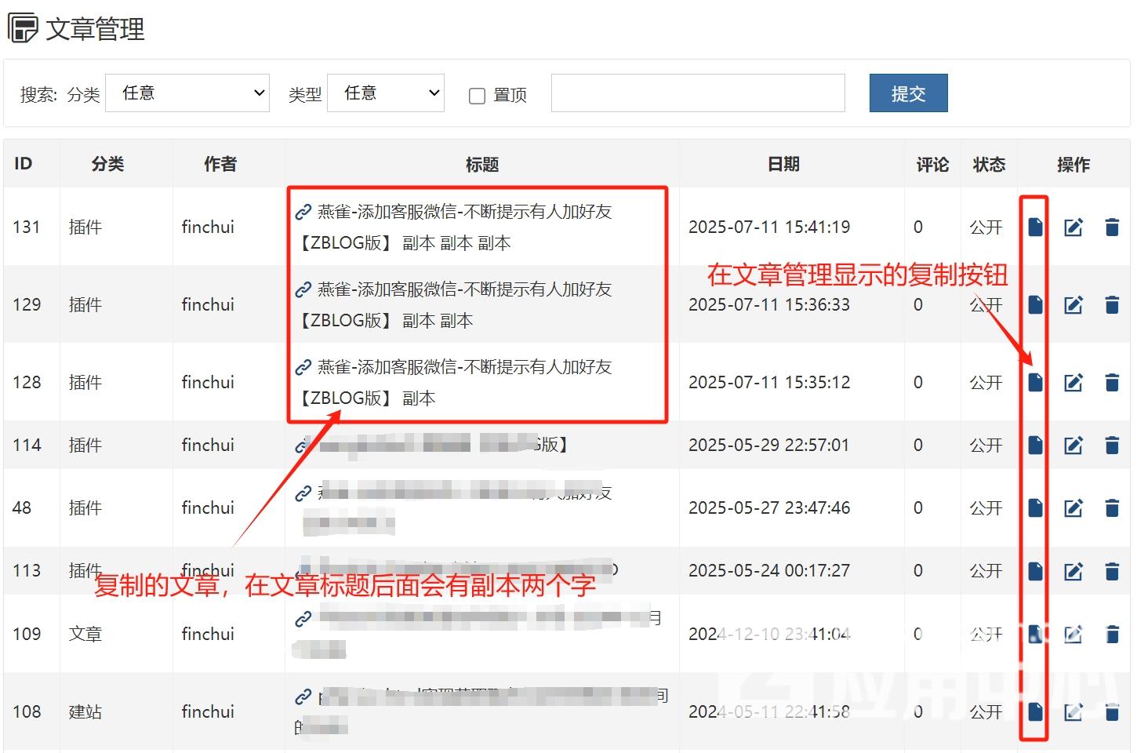1137x753 pixels.
Task: Click the 文章 category cell in row 109
Action: click(85, 634)
